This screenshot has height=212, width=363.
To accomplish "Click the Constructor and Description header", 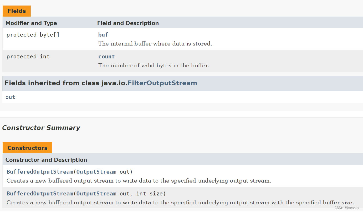I will point(46,160).
